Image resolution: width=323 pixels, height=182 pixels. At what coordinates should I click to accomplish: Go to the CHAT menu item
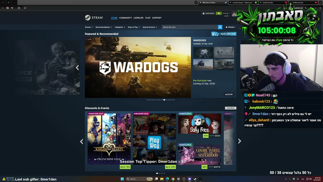coord(148,18)
